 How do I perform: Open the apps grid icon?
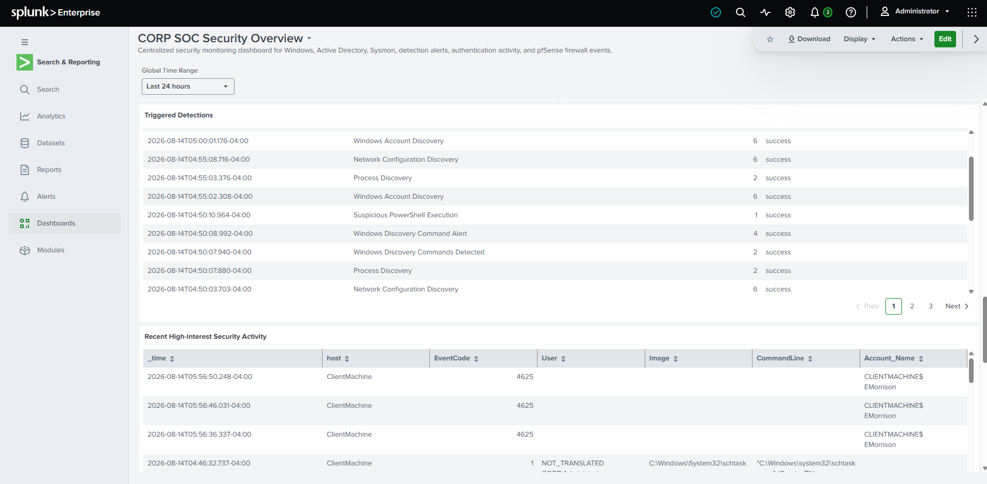(x=972, y=12)
